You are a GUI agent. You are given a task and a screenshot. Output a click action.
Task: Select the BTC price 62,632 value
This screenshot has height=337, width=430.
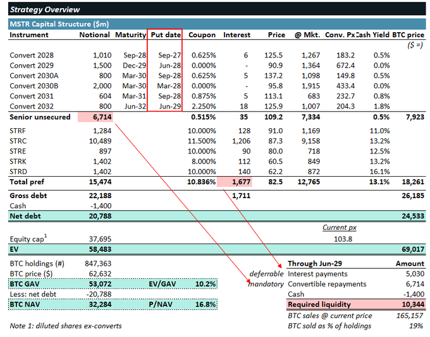100,274
